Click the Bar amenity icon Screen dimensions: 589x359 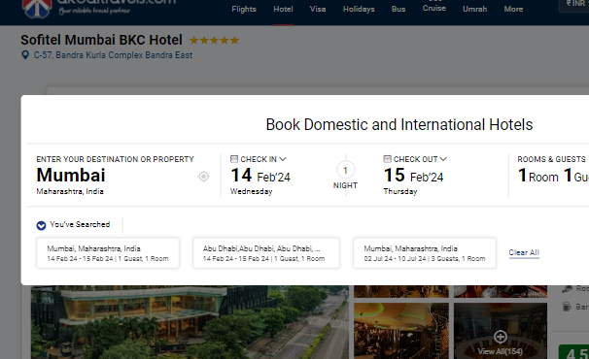tap(567, 307)
